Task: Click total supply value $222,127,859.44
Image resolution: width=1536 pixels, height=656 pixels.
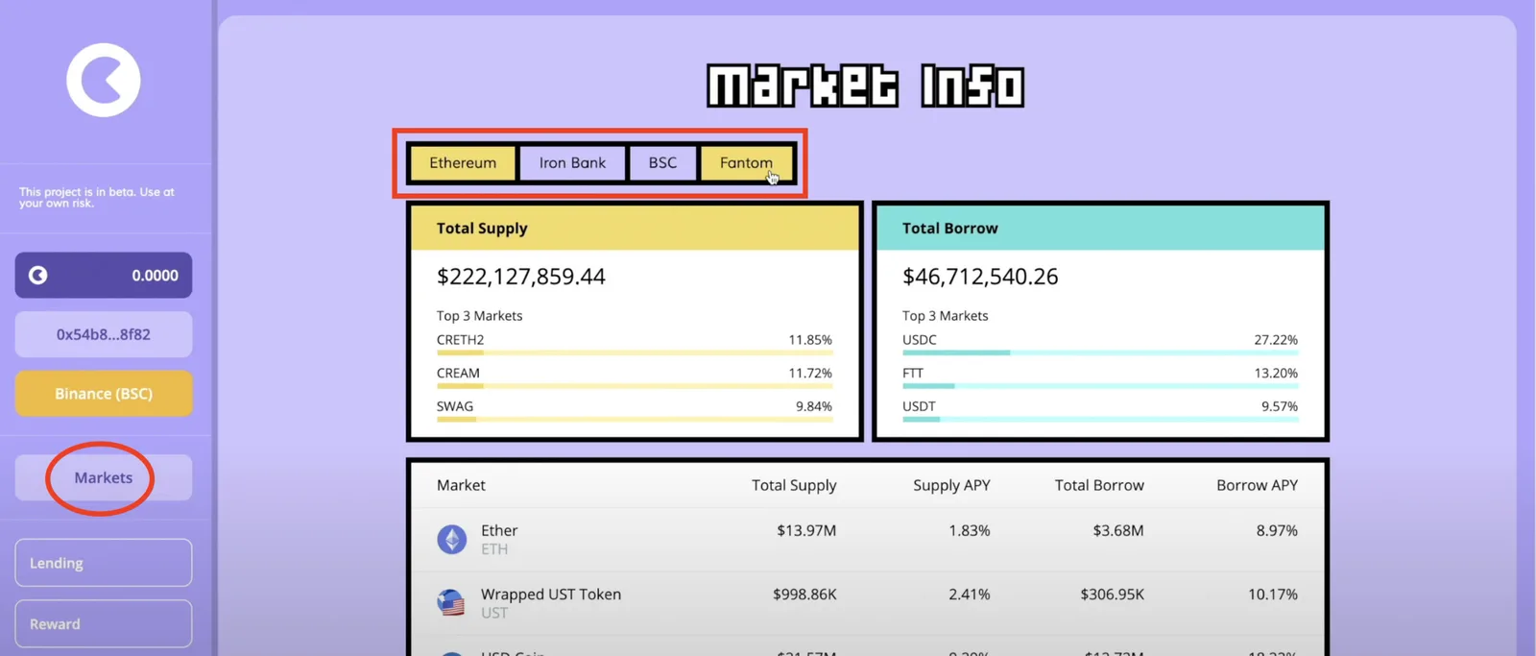Action: 521,277
